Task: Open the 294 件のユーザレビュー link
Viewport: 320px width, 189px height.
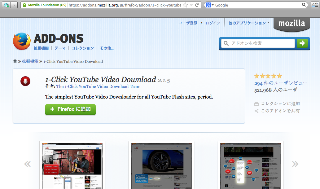Action: point(281,83)
